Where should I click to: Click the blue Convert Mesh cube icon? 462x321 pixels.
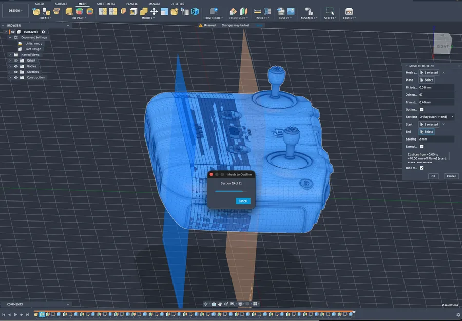(x=195, y=11)
